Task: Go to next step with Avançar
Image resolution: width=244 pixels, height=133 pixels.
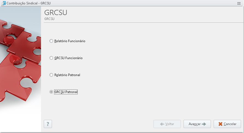Action: pos(197,124)
